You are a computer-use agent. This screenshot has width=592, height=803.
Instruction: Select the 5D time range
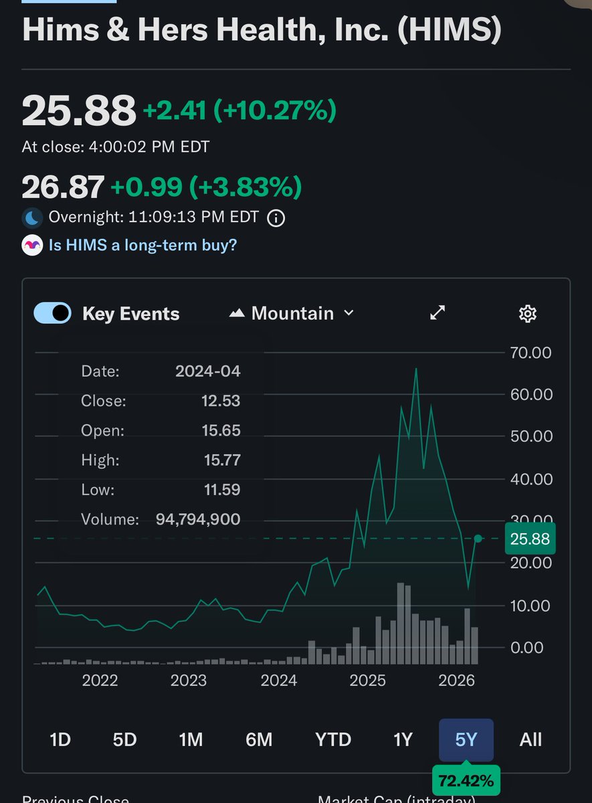[124, 739]
